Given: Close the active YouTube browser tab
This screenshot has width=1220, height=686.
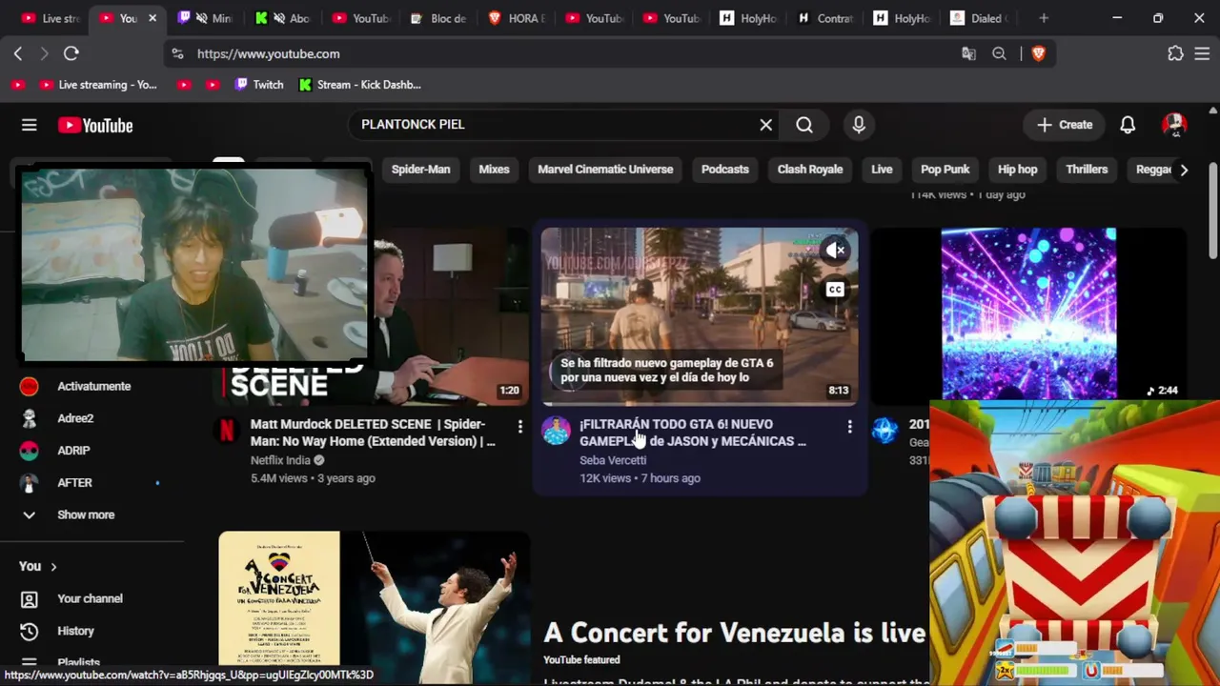Looking at the screenshot, I should pos(152,18).
